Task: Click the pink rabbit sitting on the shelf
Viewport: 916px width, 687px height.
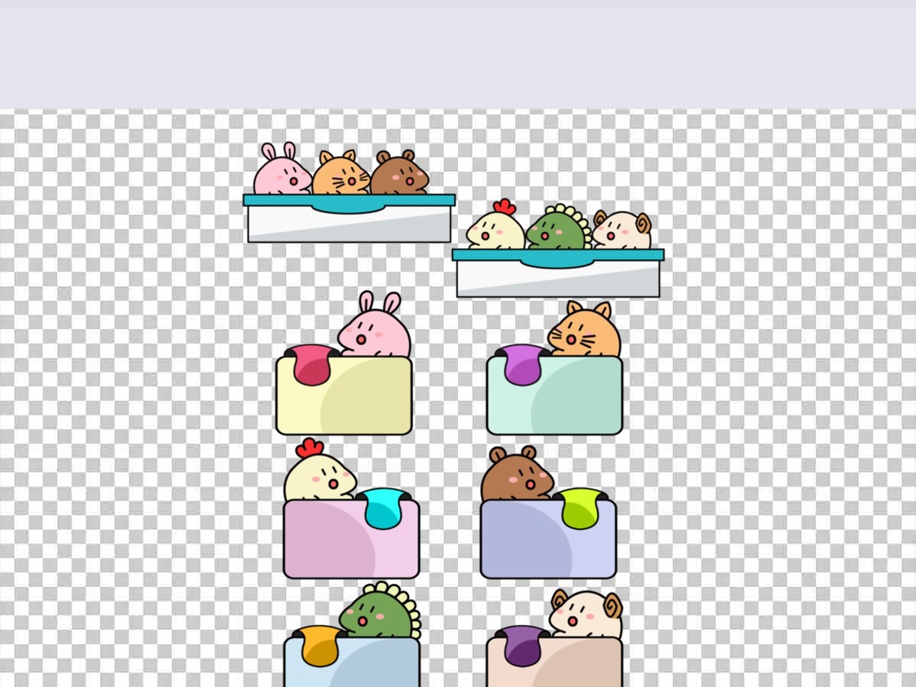Action: 282,169
